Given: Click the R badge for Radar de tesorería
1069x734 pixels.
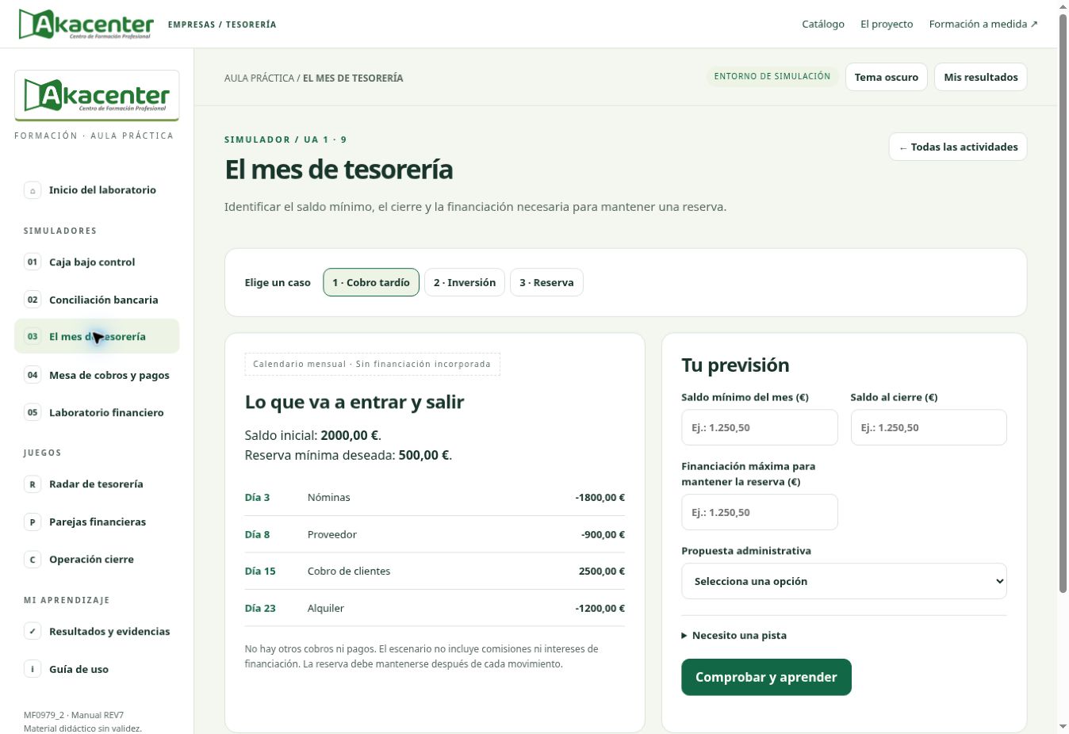Looking at the screenshot, I should 33,484.
